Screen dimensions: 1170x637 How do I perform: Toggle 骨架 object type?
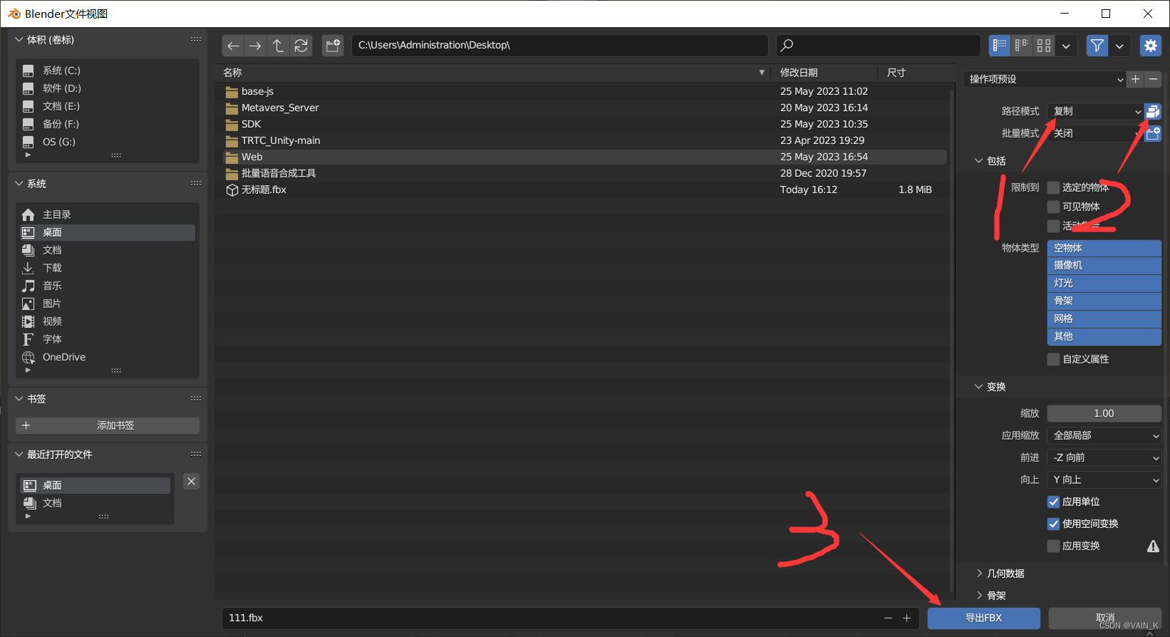[1104, 301]
